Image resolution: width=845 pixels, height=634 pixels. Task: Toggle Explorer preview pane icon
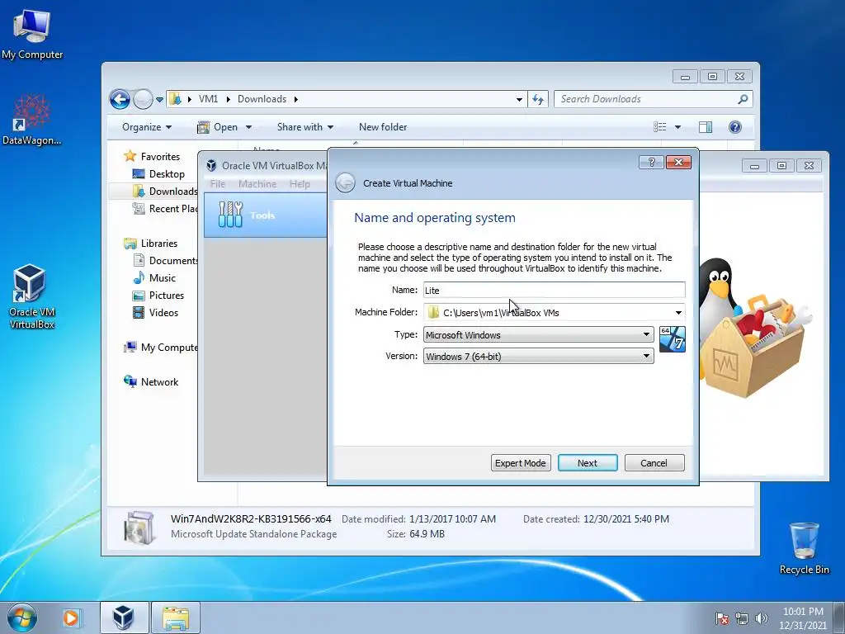(706, 127)
